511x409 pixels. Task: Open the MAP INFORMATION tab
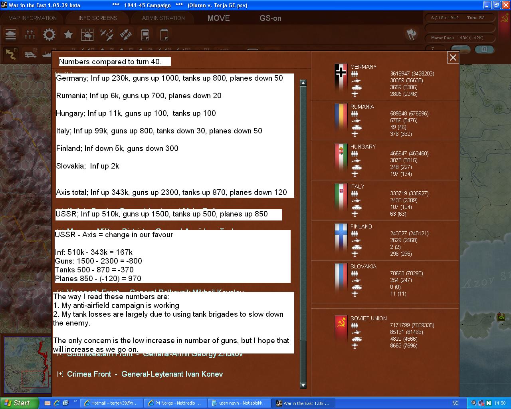point(32,18)
